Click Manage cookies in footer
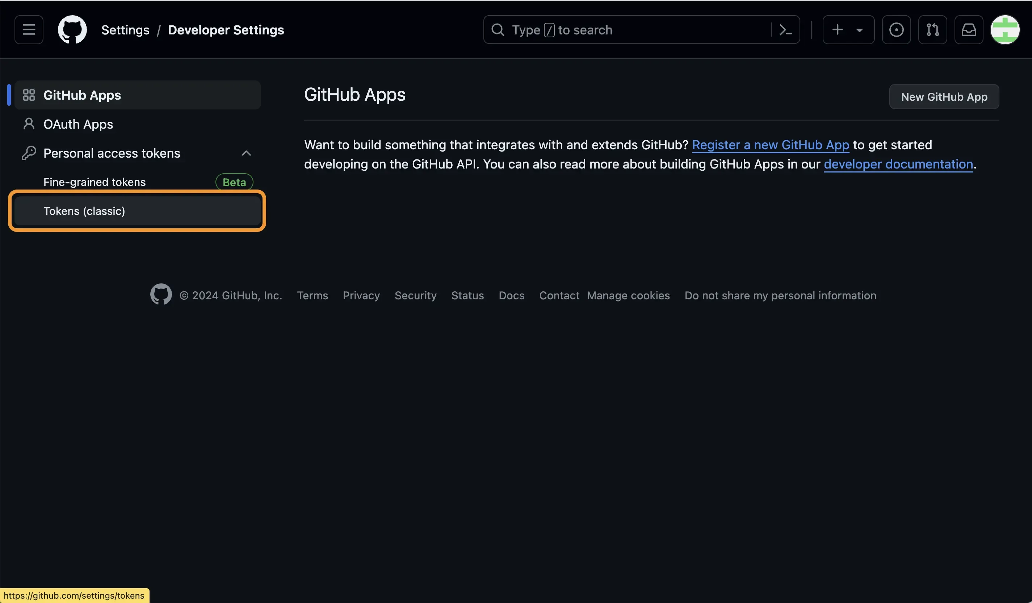 [x=628, y=295]
